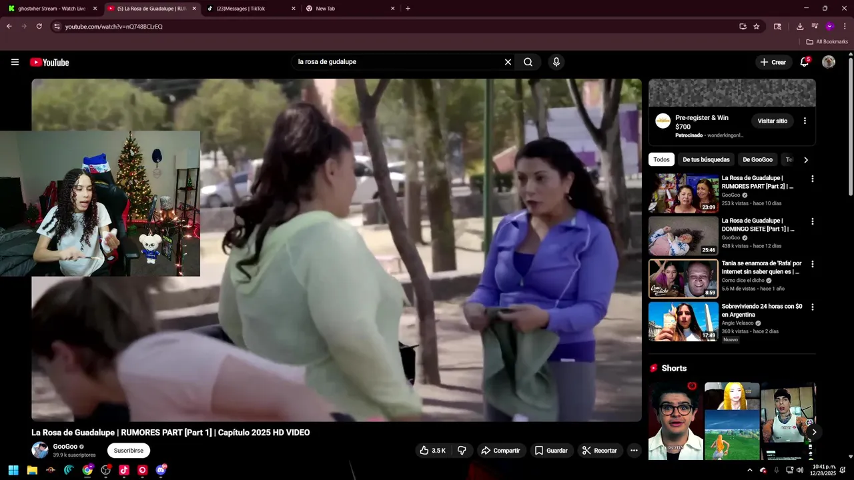Dislike the video with thumbs down
Viewport: 854px width, 480px height.
(462, 451)
